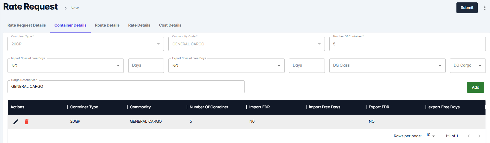The image size is (490, 143).
Task: Open the DG Cargo dropdown
Action: (x=468, y=66)
